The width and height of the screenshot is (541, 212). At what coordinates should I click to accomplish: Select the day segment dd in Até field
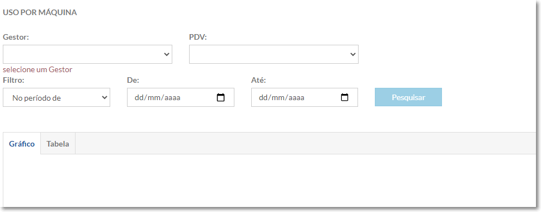(x=262, y=98)
